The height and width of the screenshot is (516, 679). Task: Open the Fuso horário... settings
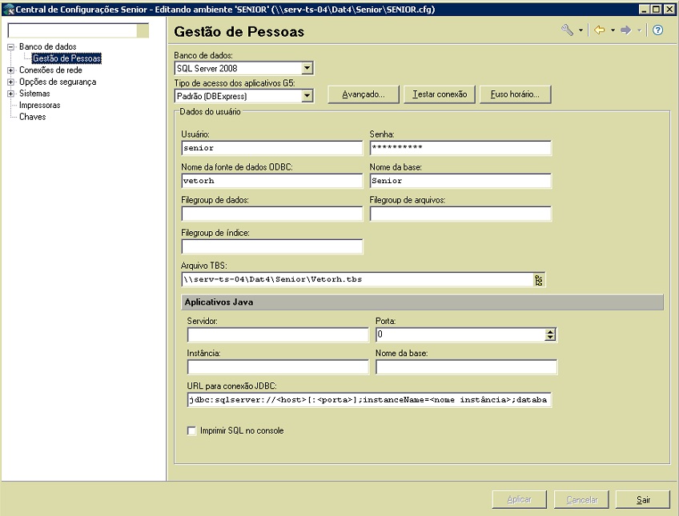515,94
